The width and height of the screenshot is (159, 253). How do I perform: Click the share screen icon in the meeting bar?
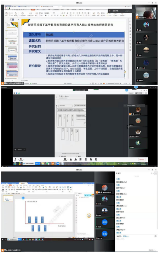[x=65, y=159]
